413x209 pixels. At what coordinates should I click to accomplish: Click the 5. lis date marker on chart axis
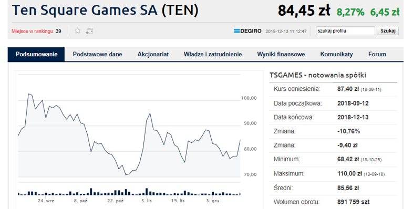click(x=147, y=201)
